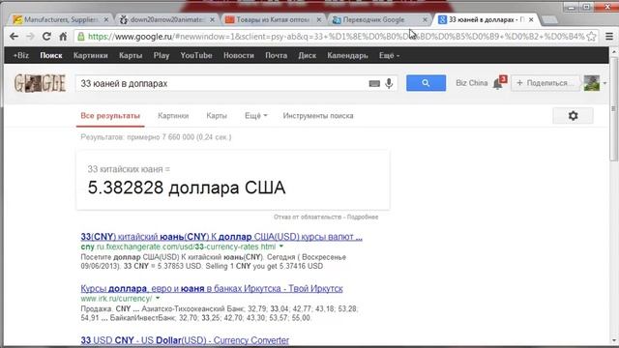Image resolution: width=619 pixels, height=348 pixels.
Task: Close the Переводчик Google tab
Action: 425,19
